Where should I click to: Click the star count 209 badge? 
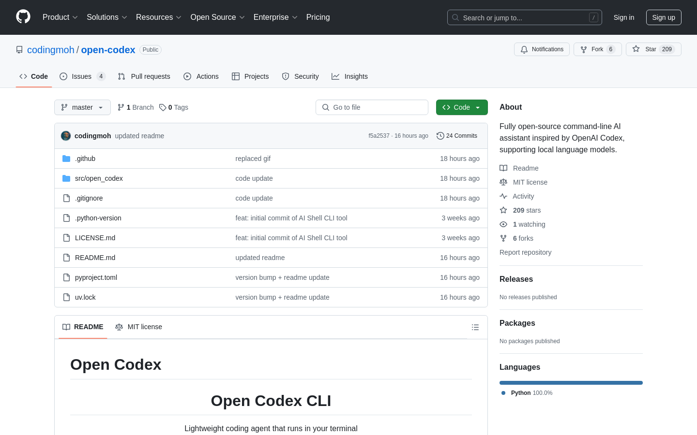[x=667, y=49]
